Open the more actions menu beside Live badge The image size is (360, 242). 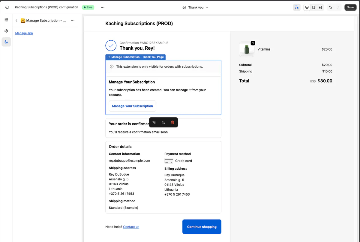click(103, 7)
